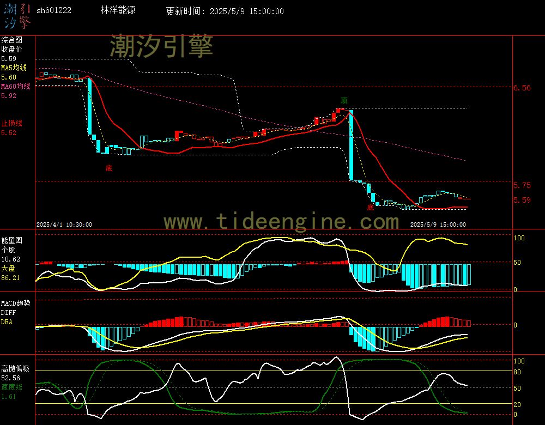Screen dimensions: 545x425
Task: Select the MACD趋势 panel label
Action: [16, 303]
